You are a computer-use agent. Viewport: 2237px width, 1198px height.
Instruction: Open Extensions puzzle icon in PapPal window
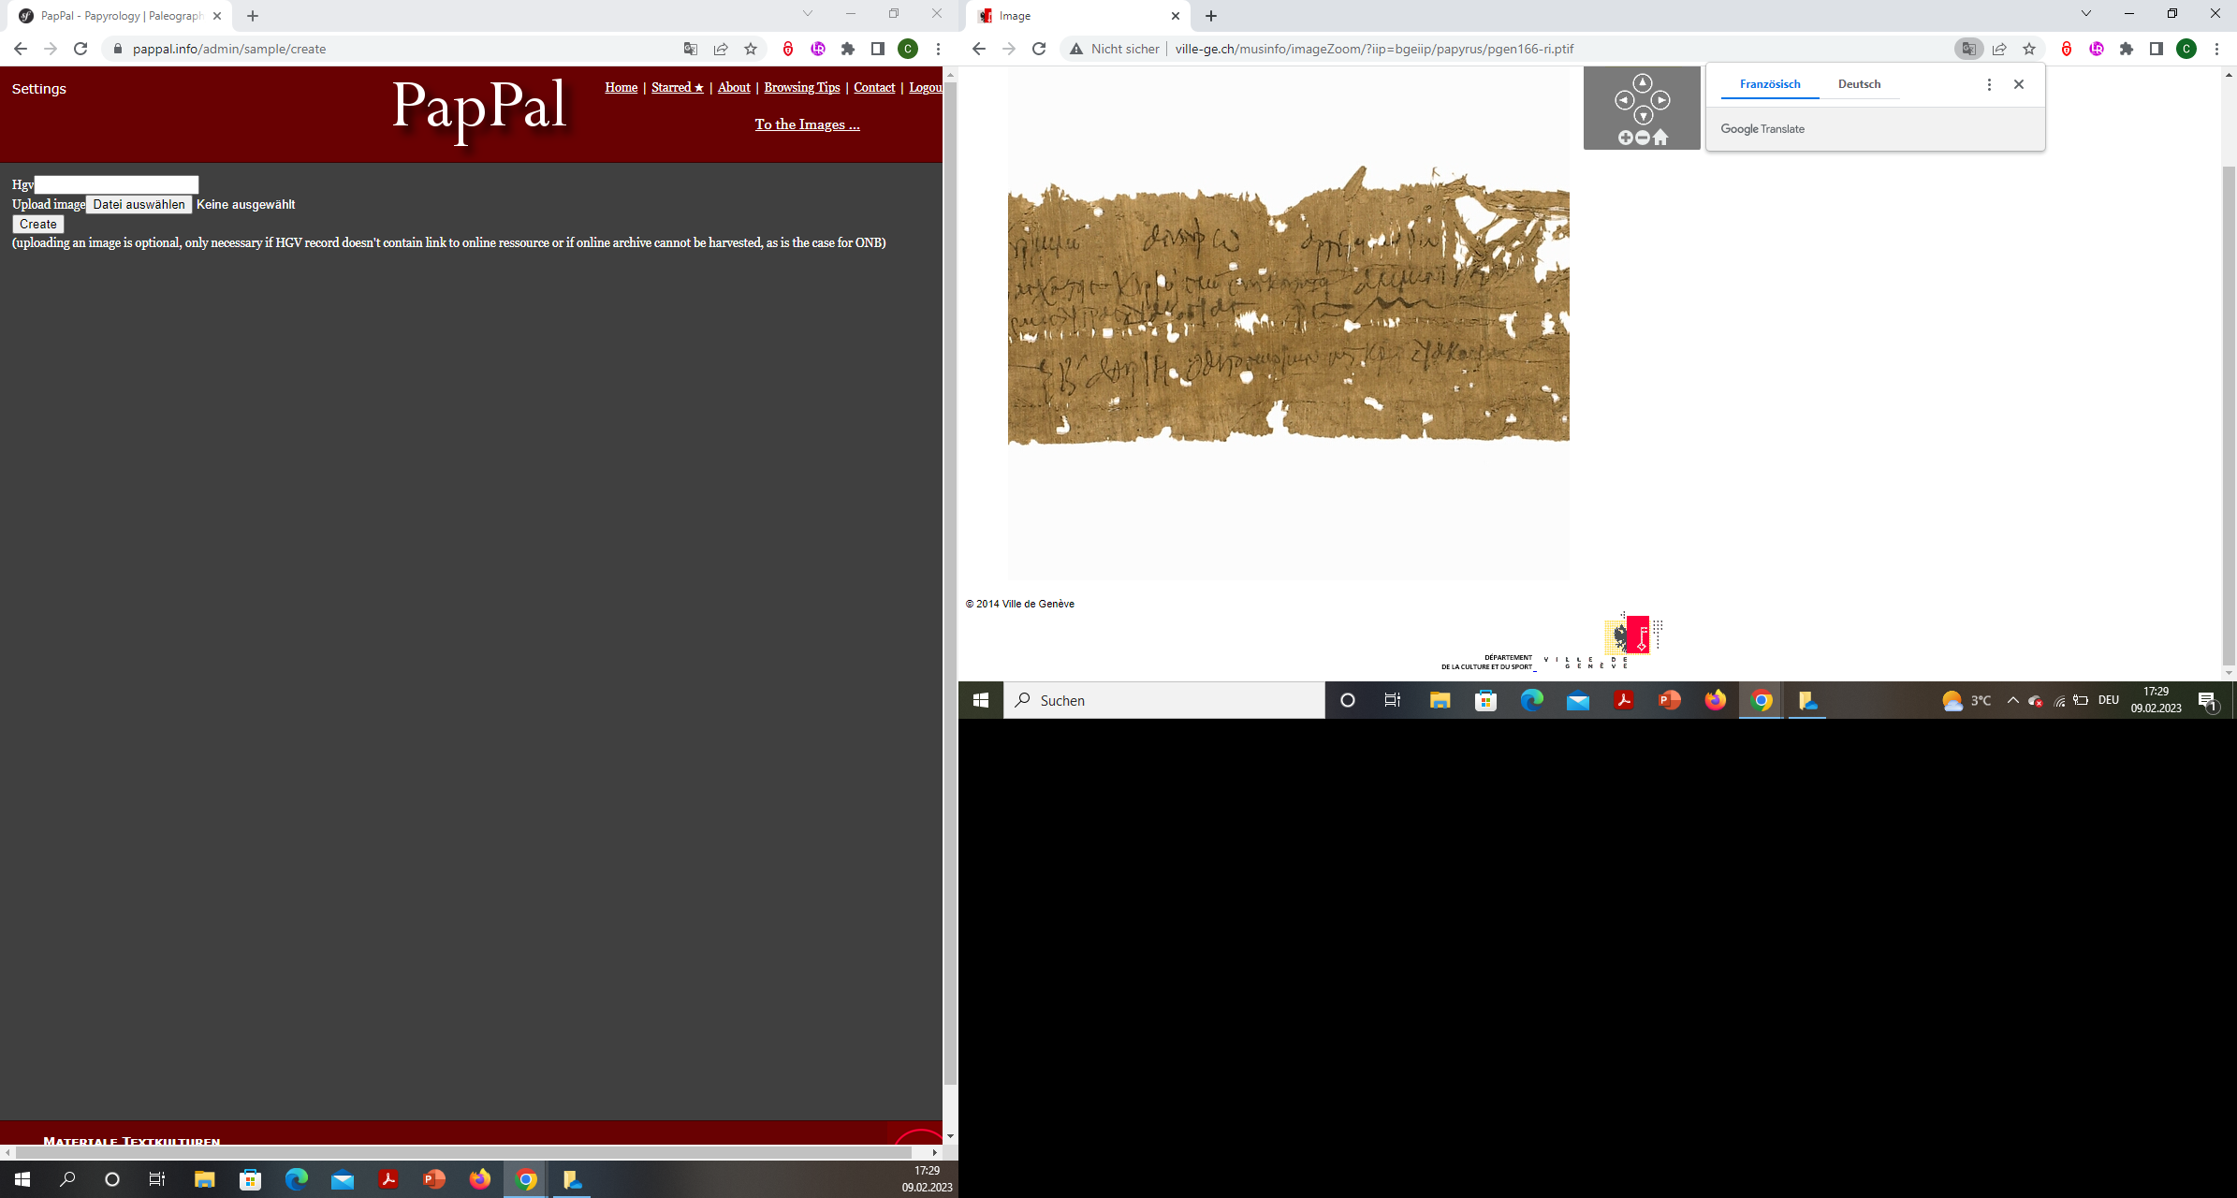(848, 49)
